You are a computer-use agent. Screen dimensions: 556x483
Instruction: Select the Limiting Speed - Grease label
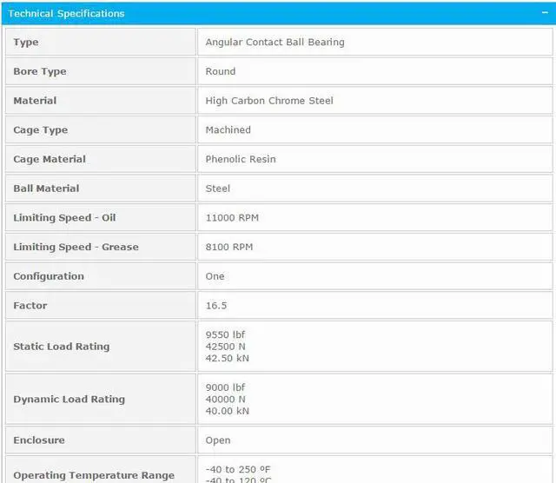76,247
